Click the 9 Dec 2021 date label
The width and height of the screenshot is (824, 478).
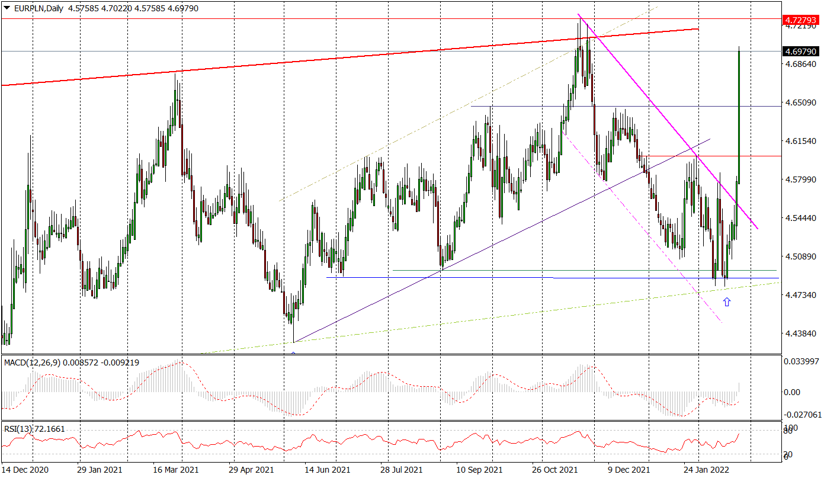point(629,470)
